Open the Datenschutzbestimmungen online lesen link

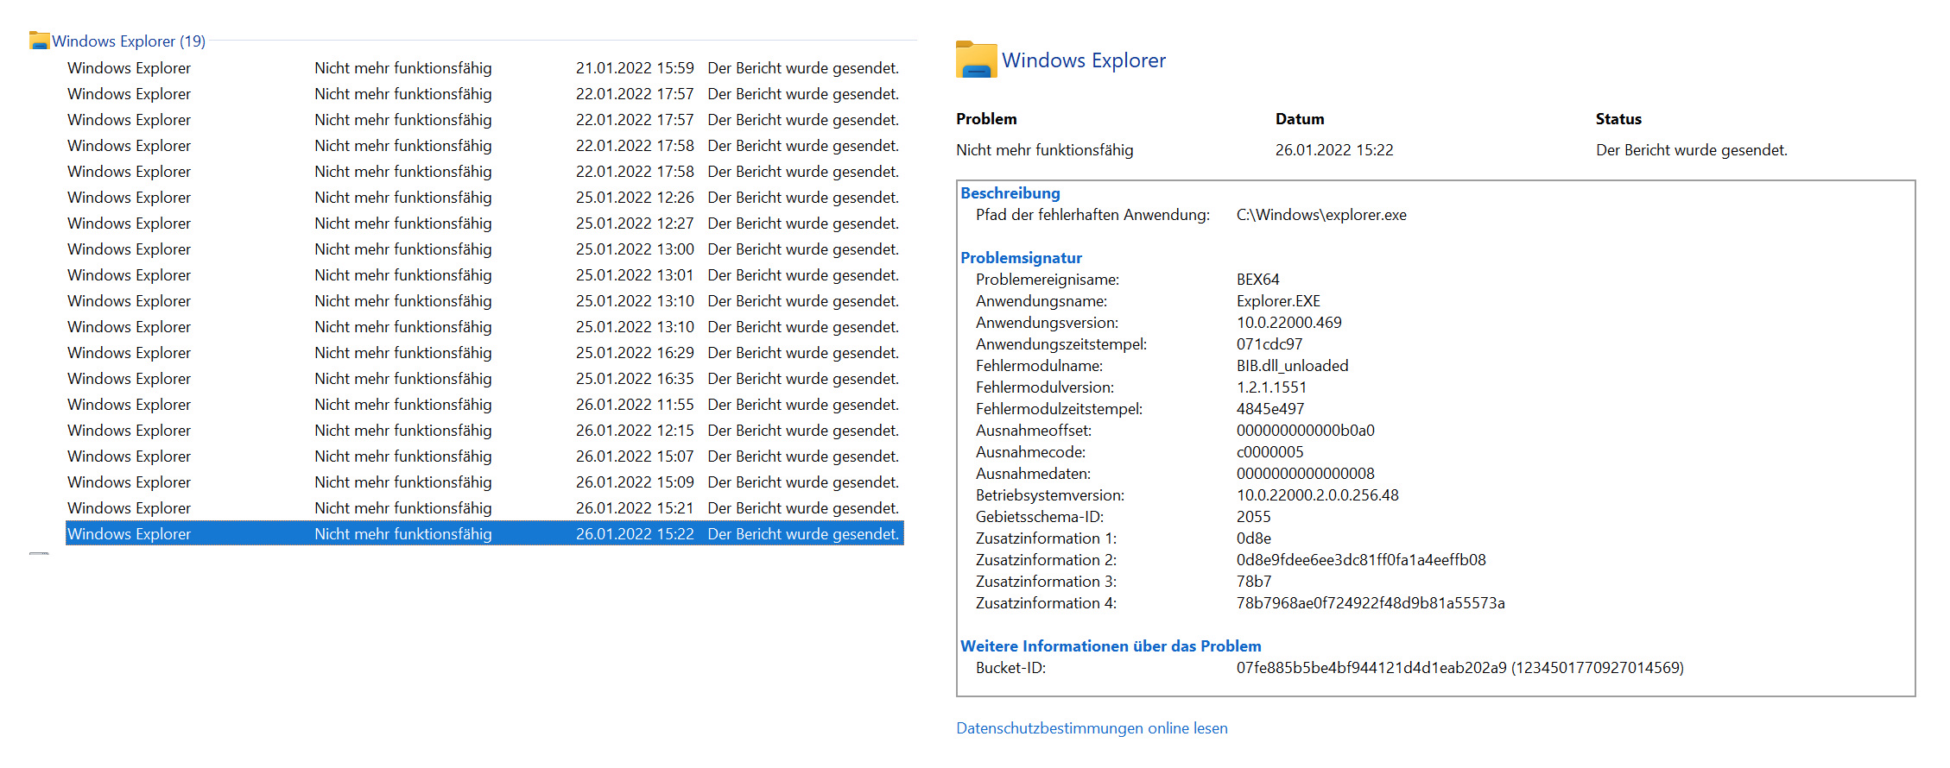[1092, 728]
